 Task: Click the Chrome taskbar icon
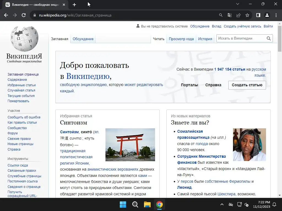pyautogui.click(x=159, y=204)
